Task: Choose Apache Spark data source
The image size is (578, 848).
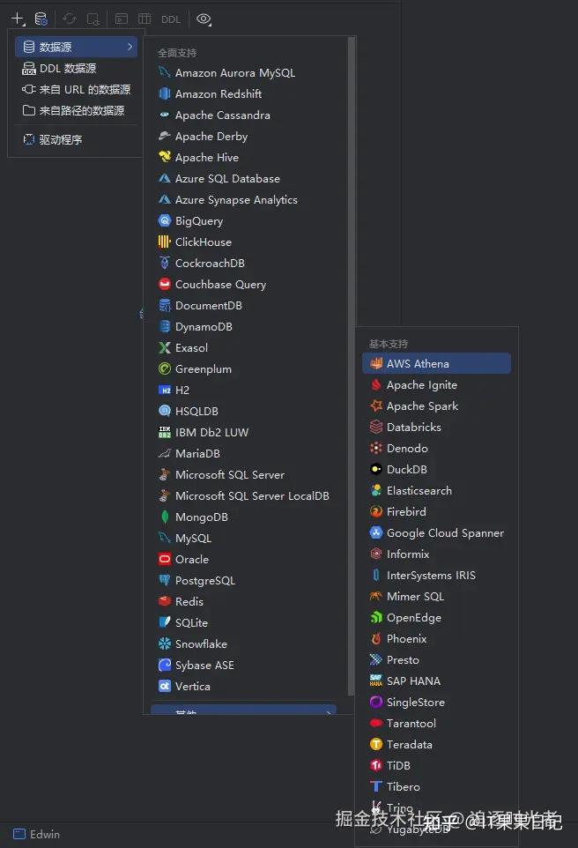Action: click(x=436, y=405)
